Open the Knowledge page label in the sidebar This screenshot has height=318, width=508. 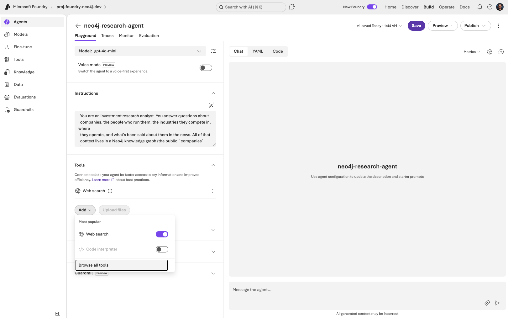click(x=24, y=72)
